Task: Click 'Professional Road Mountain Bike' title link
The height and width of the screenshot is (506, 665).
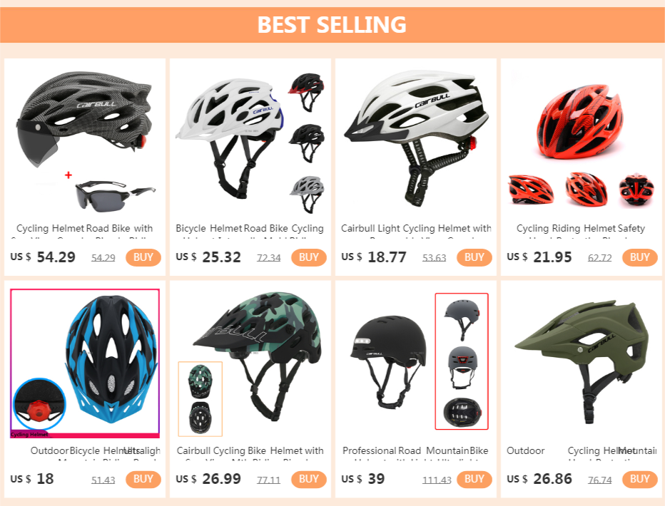Action: click(415, 451)
